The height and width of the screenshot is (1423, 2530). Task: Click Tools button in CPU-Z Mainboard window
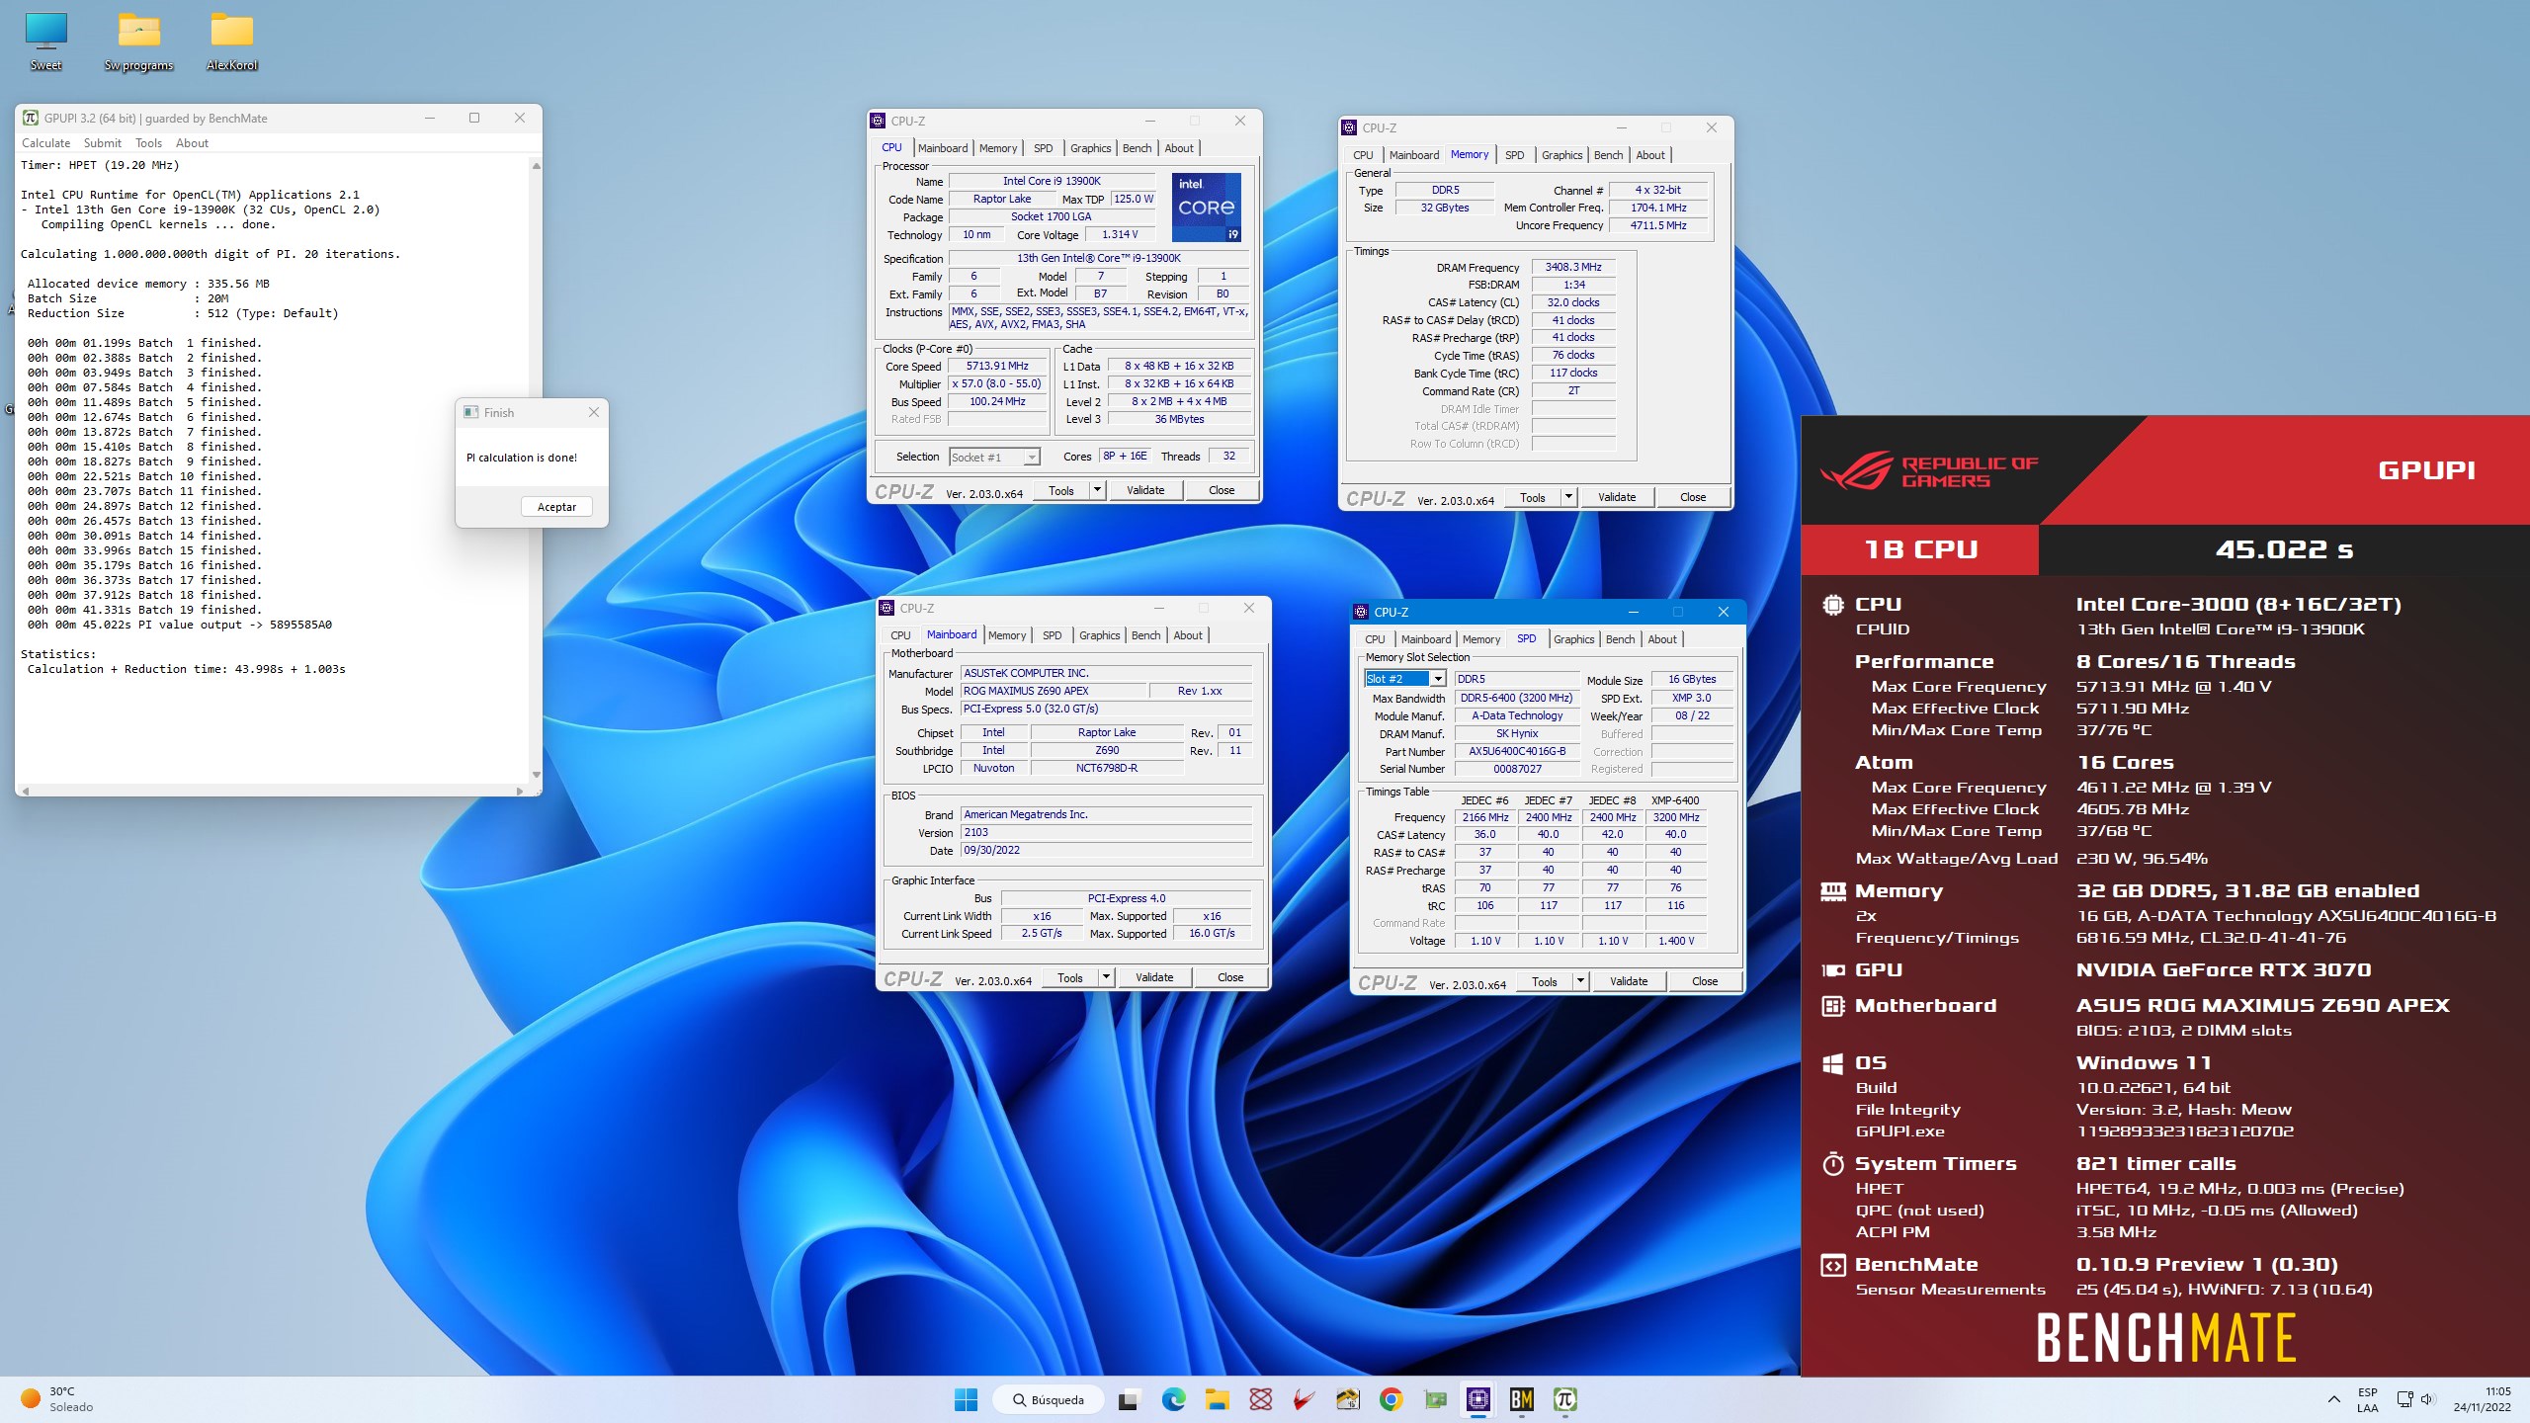1069,977
